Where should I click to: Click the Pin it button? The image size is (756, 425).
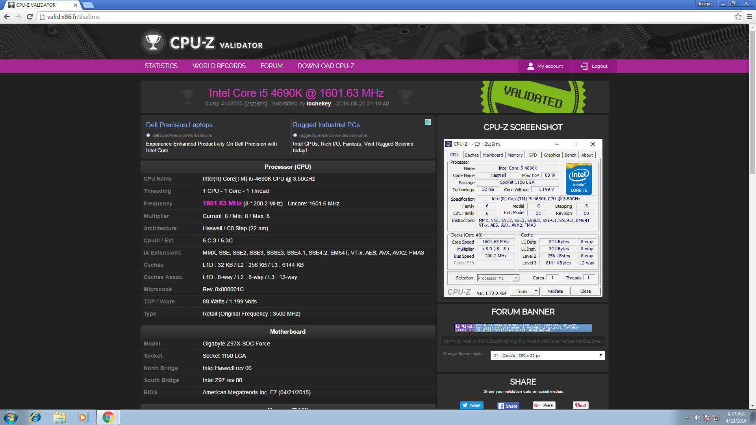(581, 405)
